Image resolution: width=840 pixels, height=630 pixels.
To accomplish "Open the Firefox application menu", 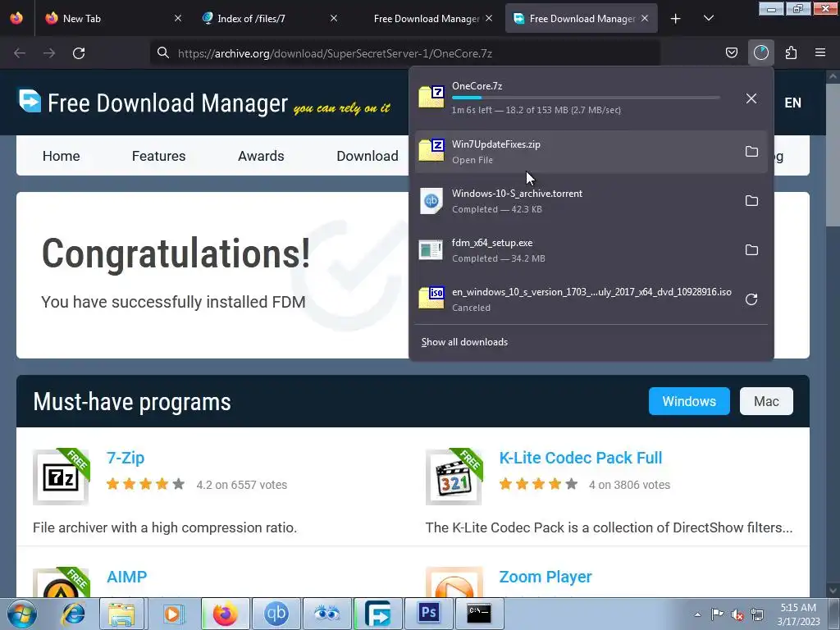I will (x=819, y=52).
